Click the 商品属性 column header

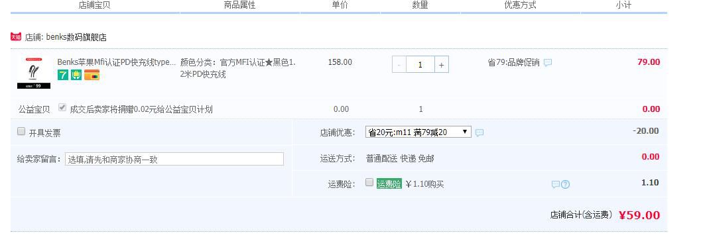coord(239,5)
